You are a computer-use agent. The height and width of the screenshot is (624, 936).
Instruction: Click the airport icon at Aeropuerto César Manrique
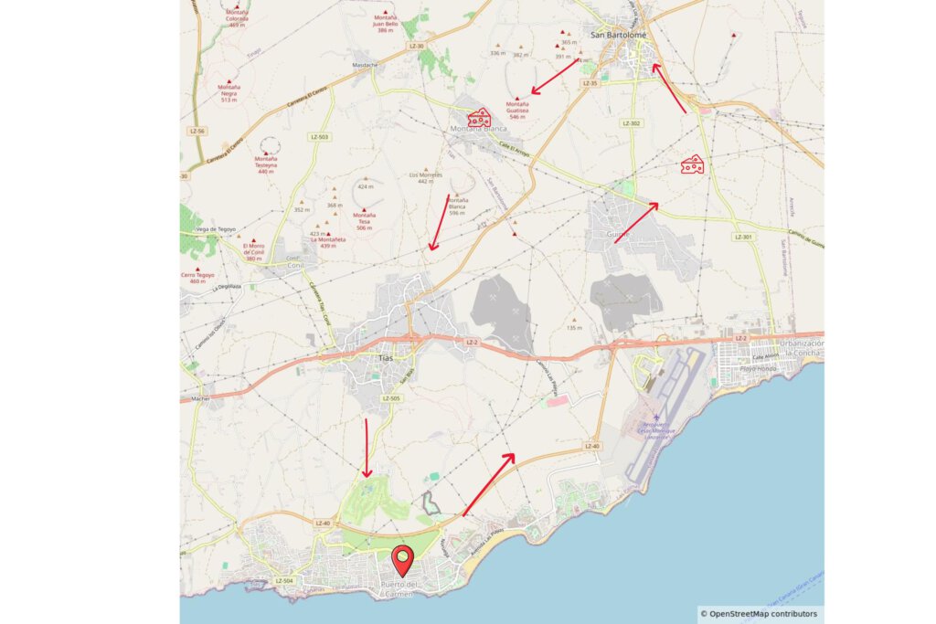pyautogui.click(x=656, y=418)
